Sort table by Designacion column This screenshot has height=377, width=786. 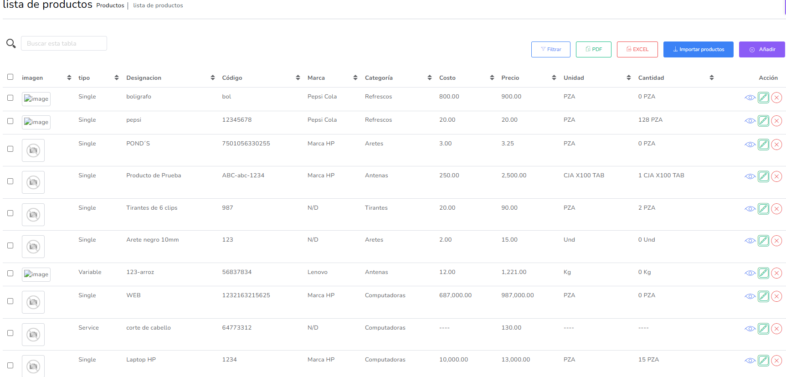coord(212,78)
